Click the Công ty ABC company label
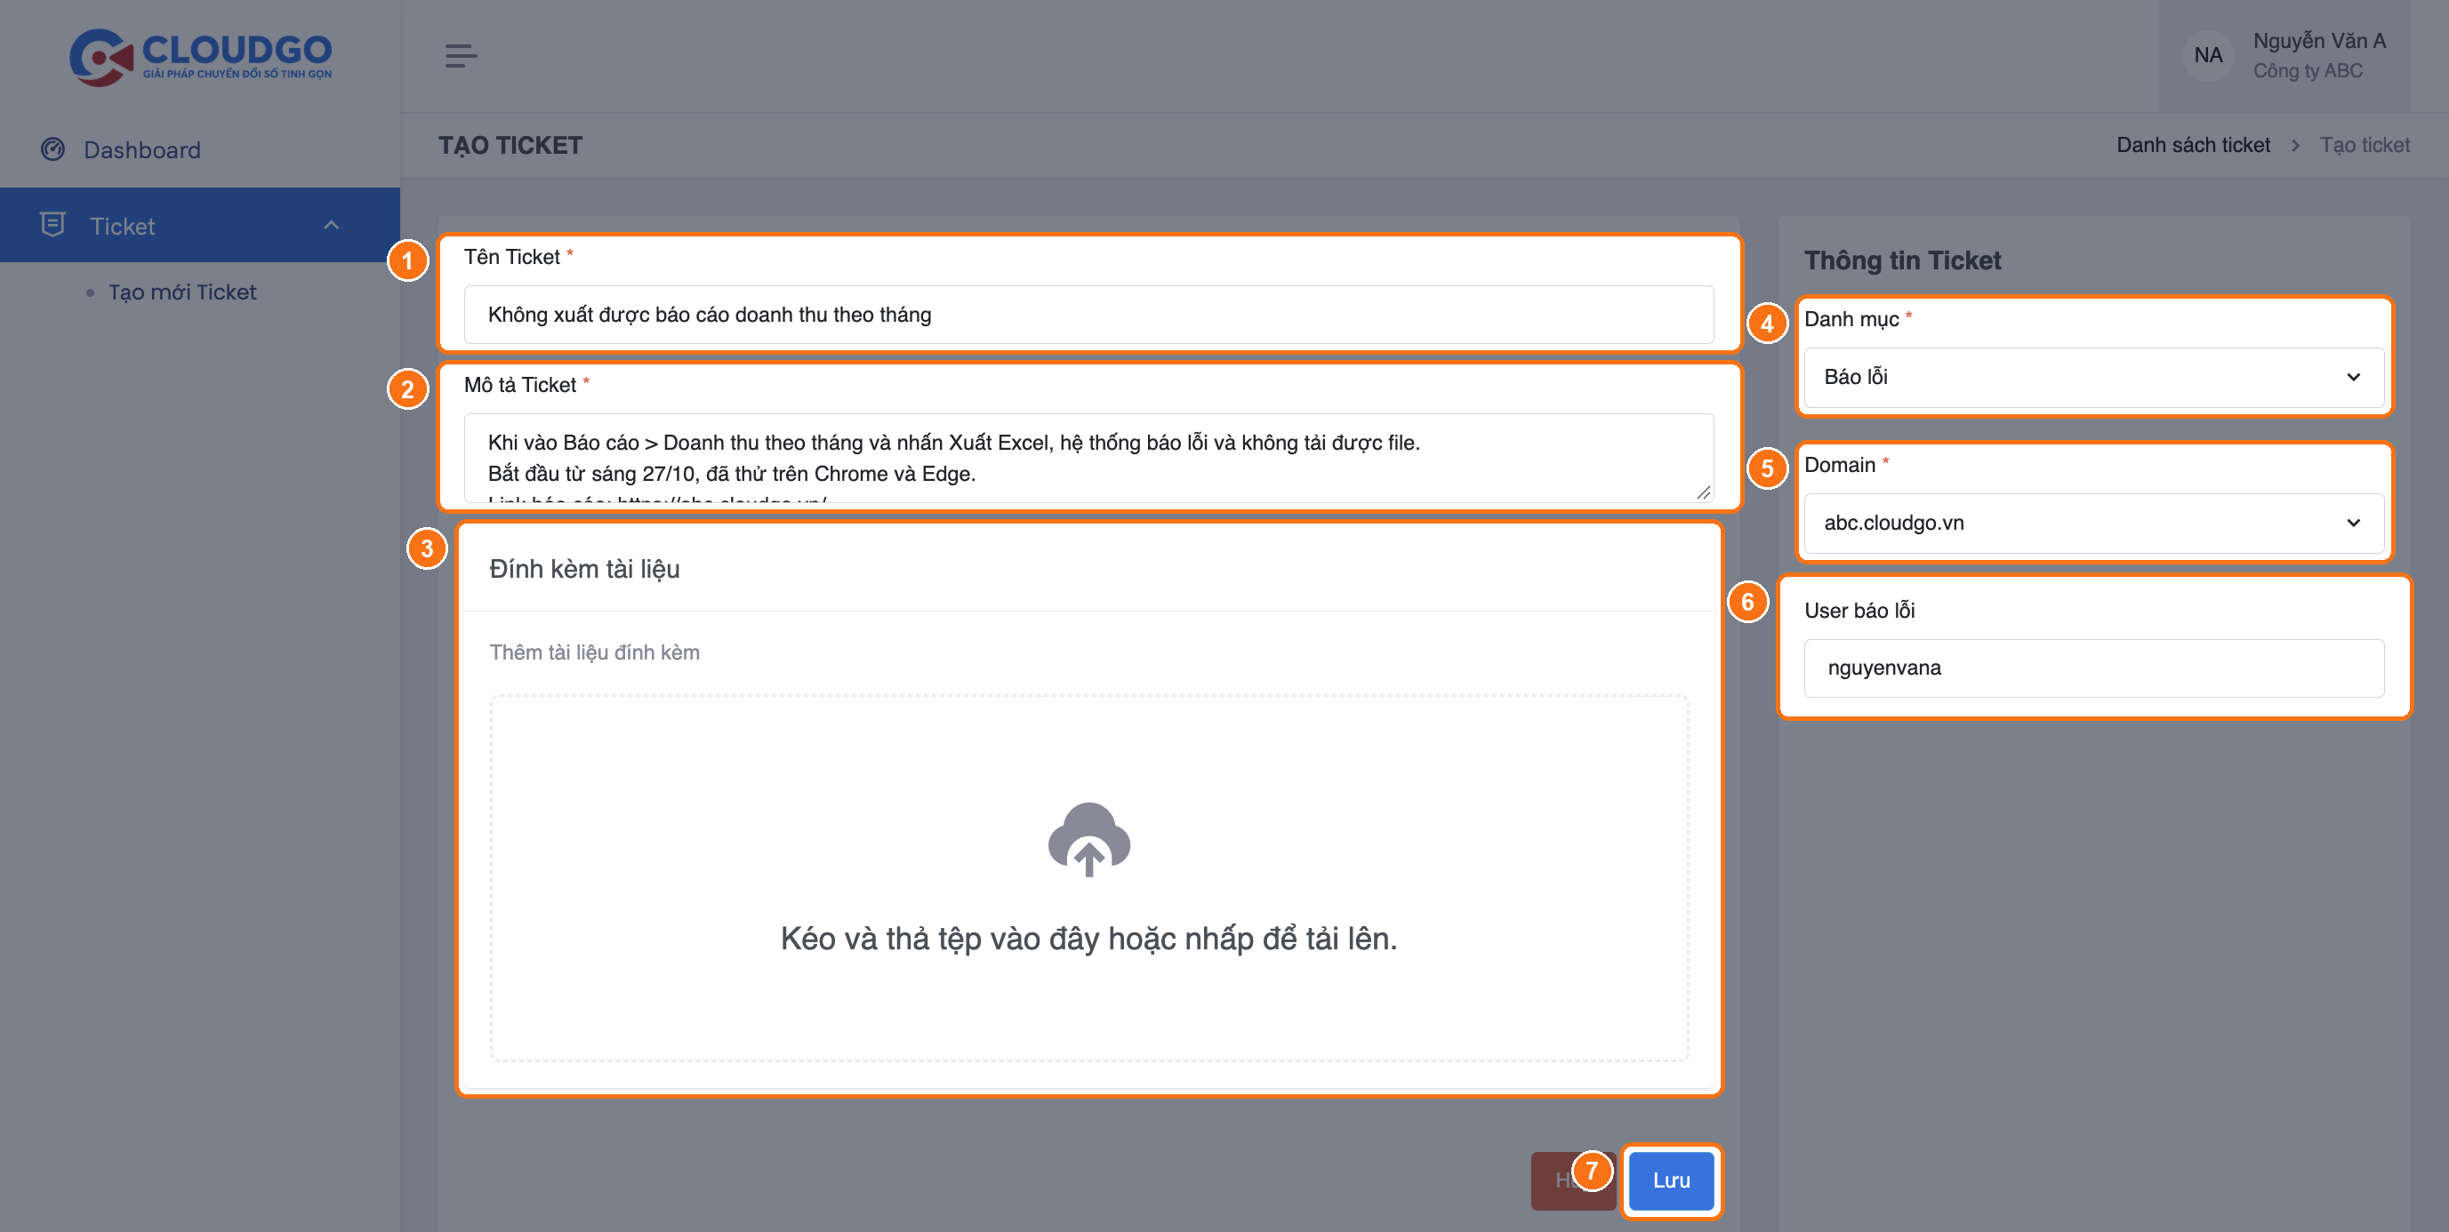This screenshot has height=1232, width=2449. point(2308,70)
